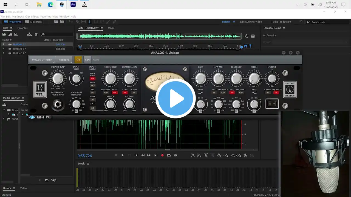Click the red Record button in transport
351x197 pixels.
point(162,155)
